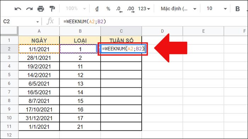Apply the percent format
This screenshot has width=248, height=139.
click(108, 9)
